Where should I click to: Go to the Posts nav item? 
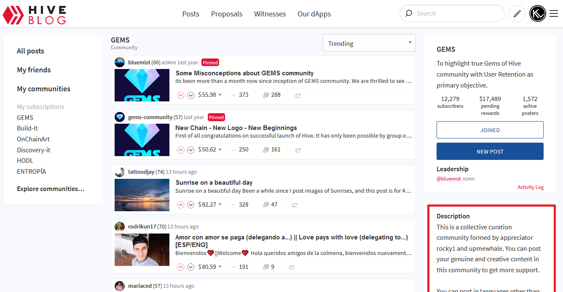click(190, 14)
